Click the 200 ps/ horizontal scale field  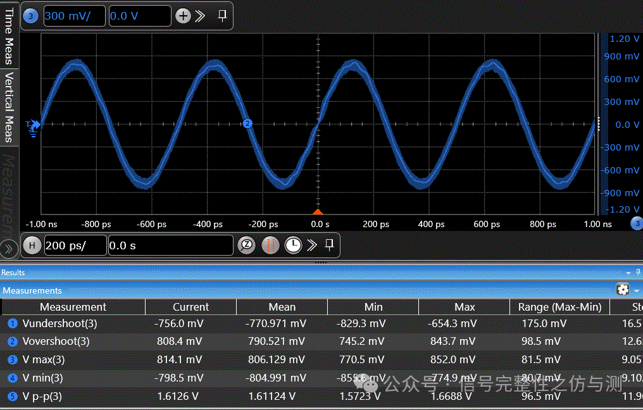tap(75, 245)
